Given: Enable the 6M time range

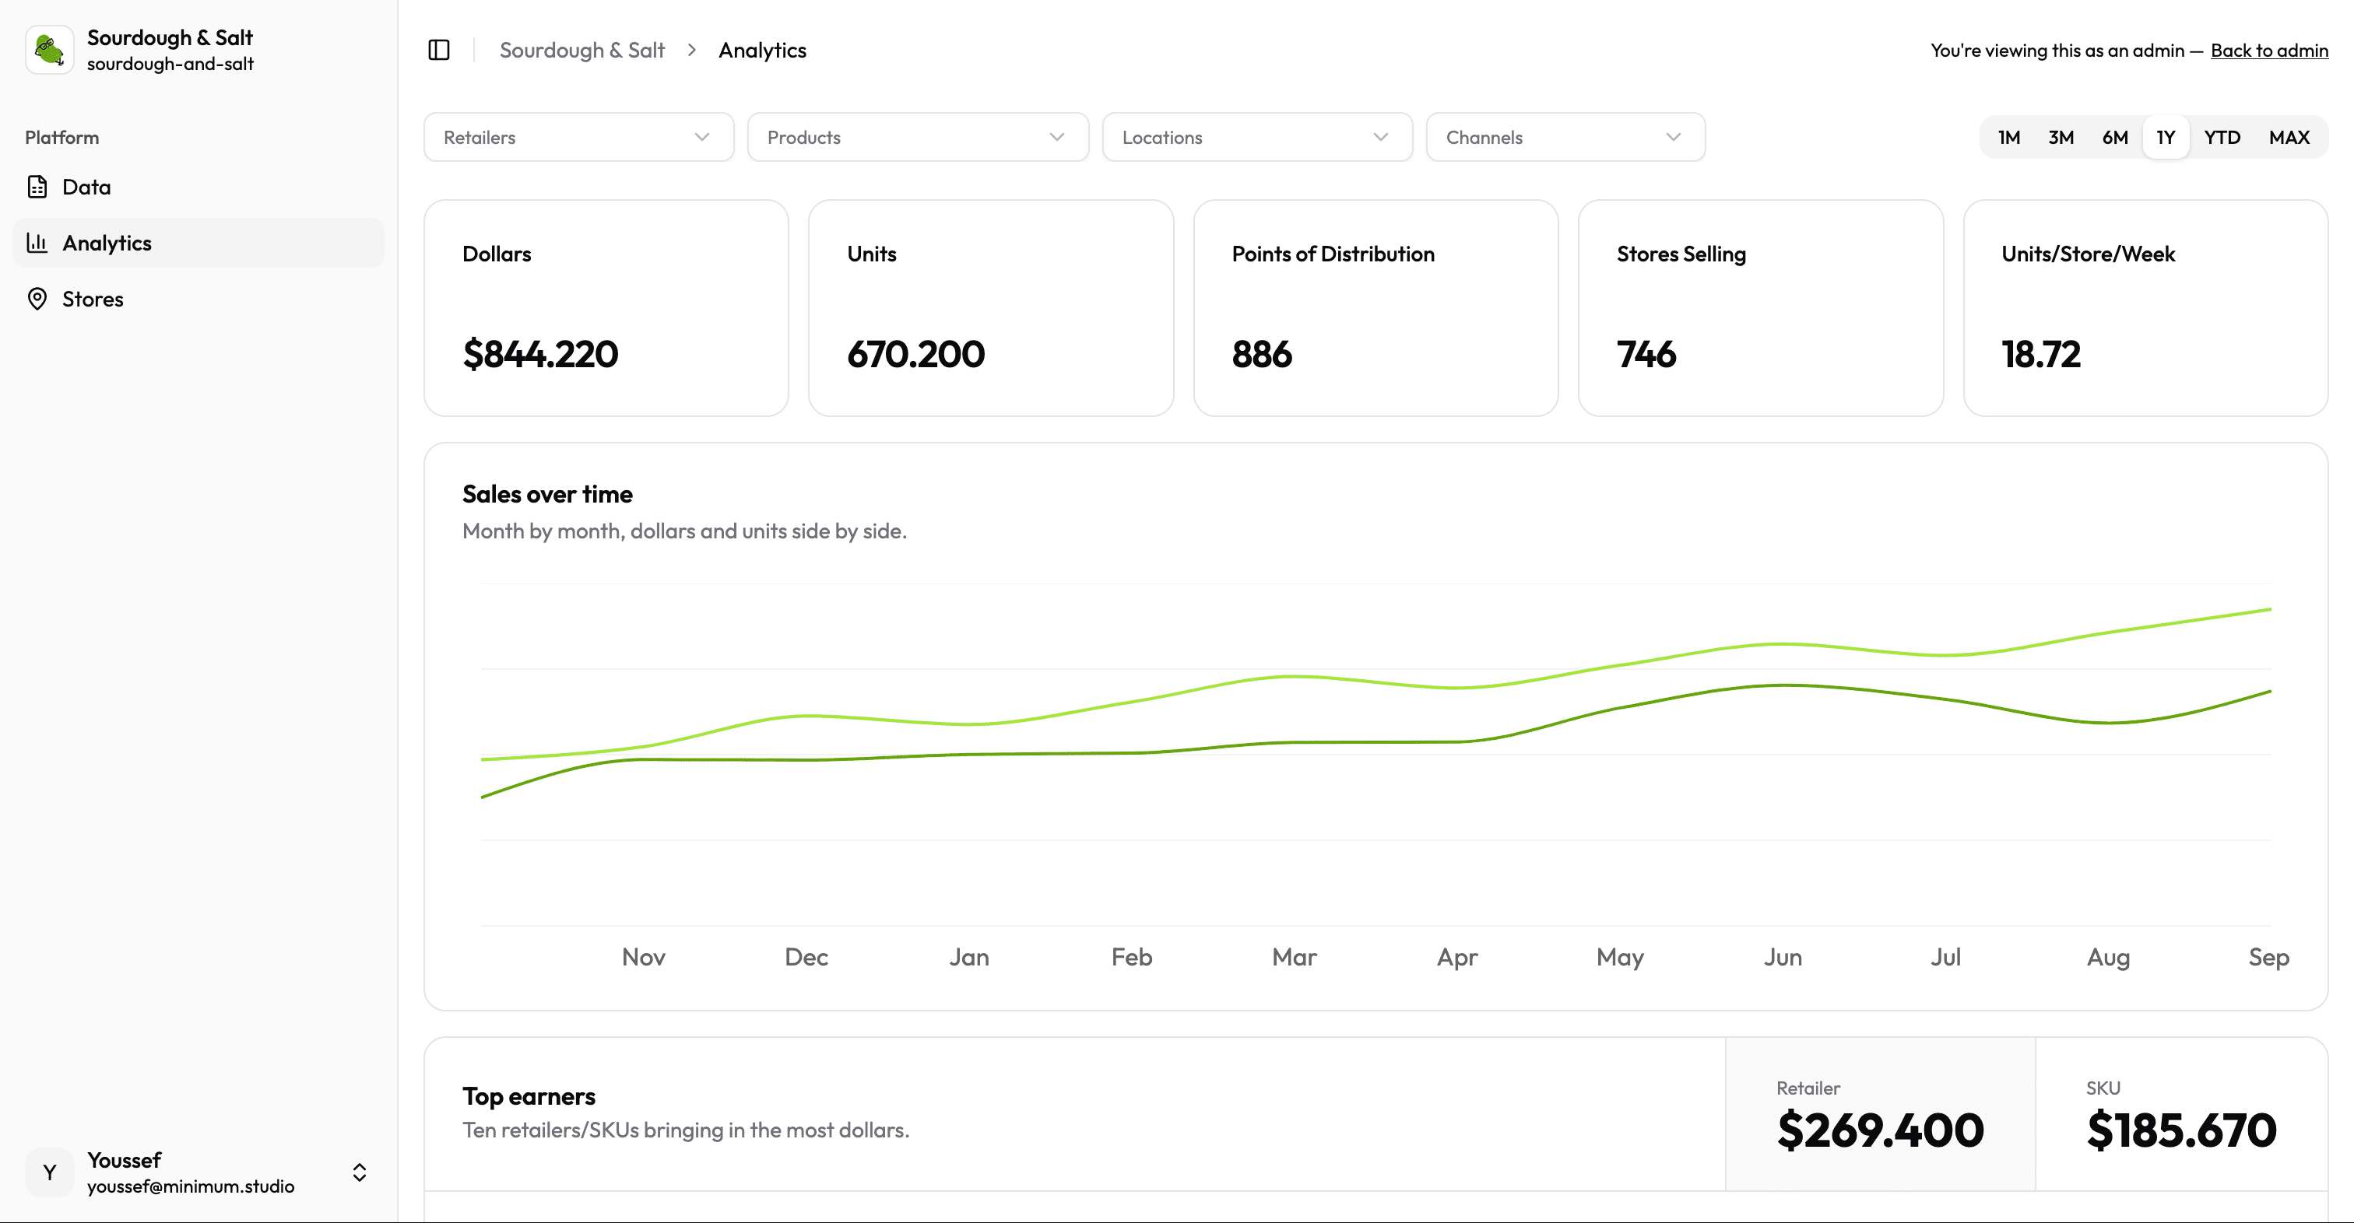Looking at the screenshot, I should (2114, 137).
